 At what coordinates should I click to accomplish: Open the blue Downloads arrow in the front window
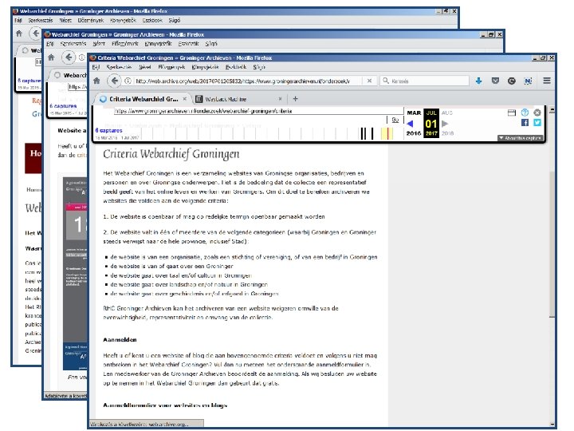478,81
